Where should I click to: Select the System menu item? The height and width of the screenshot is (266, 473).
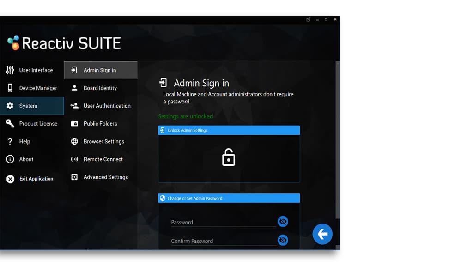(x=32, y=106)
